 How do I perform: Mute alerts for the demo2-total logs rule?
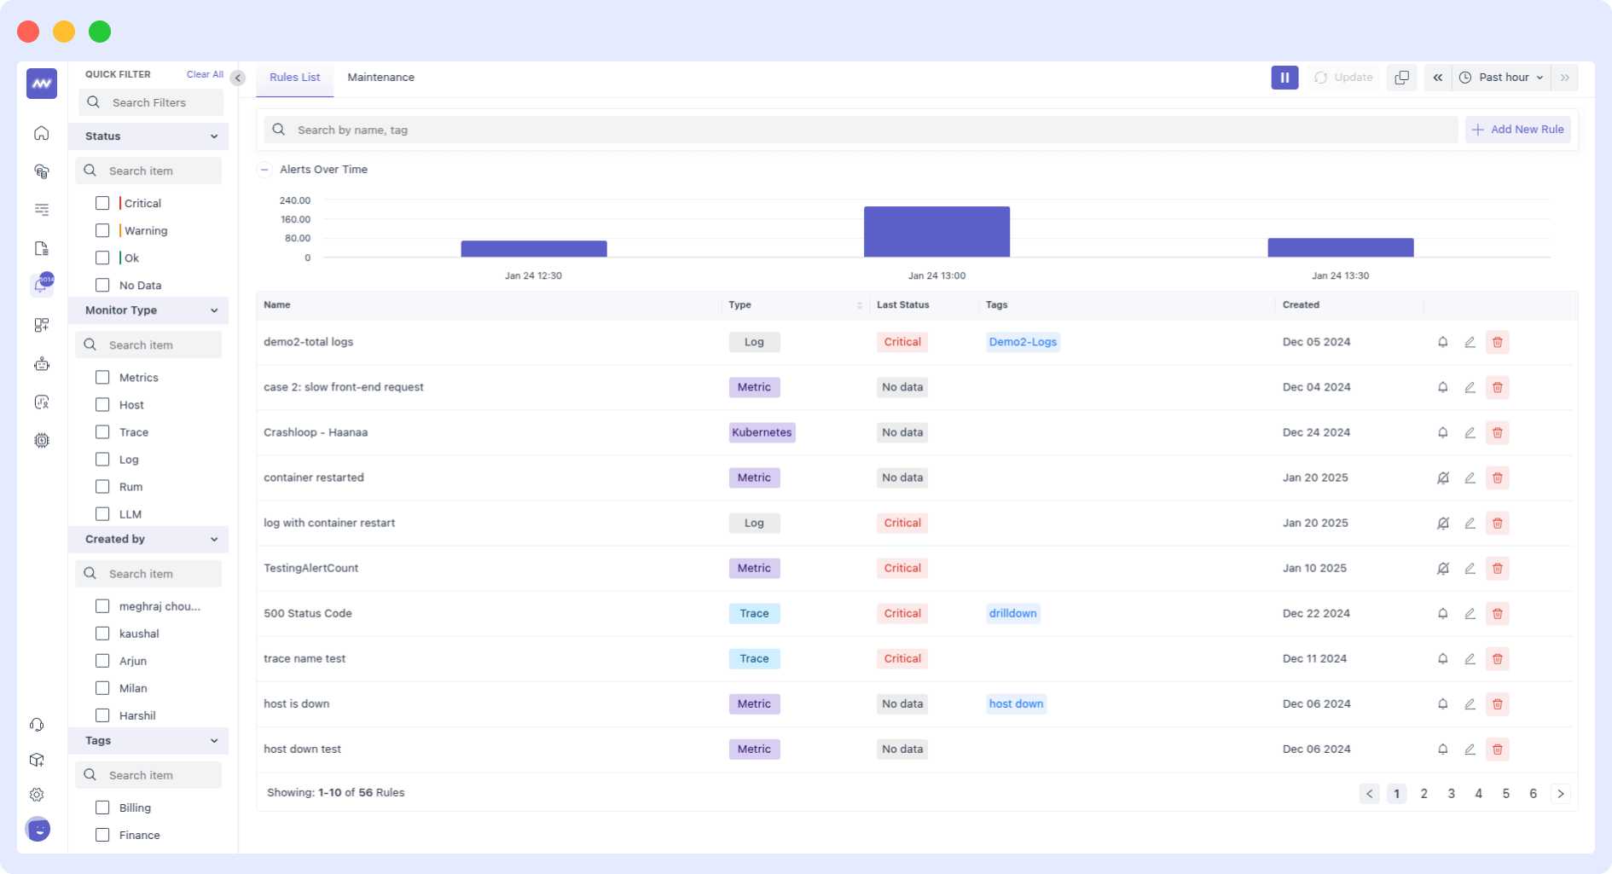pos(1442,342)
